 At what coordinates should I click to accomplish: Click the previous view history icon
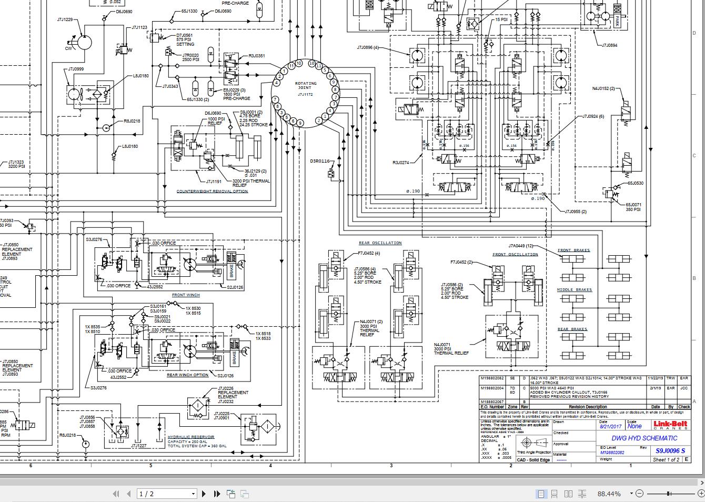(231, 494)
